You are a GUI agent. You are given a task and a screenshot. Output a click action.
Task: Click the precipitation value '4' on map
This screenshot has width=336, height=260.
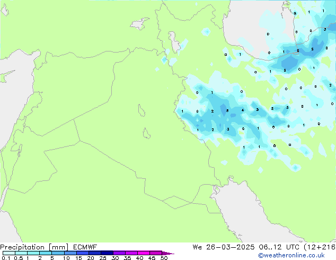(x=243, y=110)
